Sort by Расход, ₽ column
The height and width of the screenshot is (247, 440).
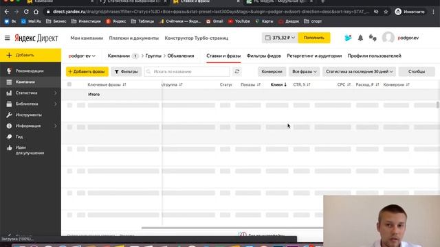click(367, 84)
